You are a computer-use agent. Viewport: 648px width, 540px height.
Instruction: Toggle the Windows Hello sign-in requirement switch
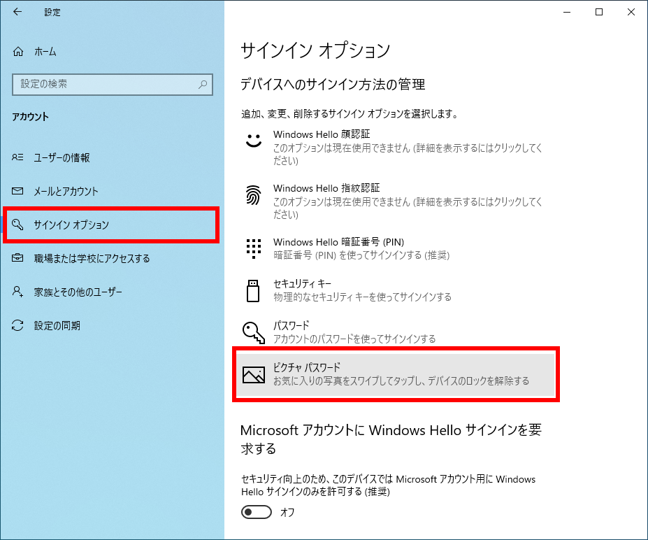[x=257, y=512]
